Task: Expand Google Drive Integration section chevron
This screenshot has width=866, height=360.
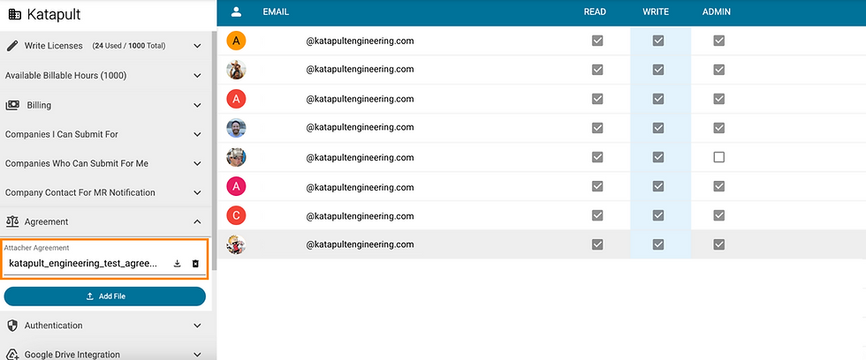Action: point(197,355)
